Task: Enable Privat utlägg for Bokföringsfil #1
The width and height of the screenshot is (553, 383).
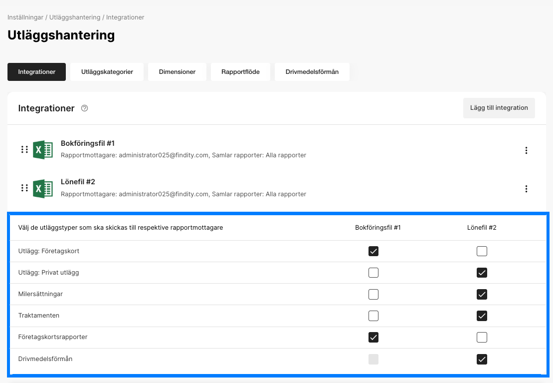Action: click(x=373, y=273)
